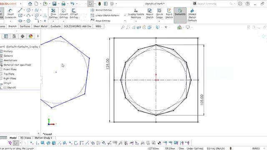
Task: Select the Corner Rectangle tool
Action: (x=20, y=15)
